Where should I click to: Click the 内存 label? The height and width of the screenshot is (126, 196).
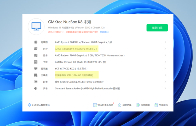click(45, 49)
